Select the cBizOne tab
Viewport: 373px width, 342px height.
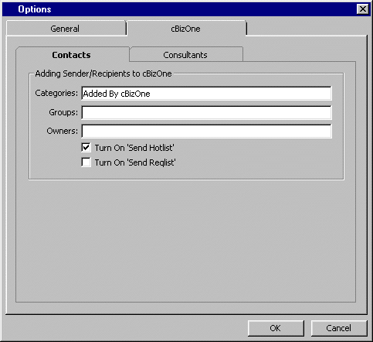186,29
